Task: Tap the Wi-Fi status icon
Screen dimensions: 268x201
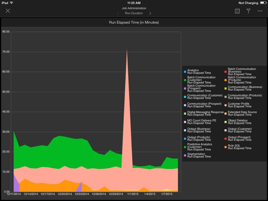Action: [x=11, y=3]
